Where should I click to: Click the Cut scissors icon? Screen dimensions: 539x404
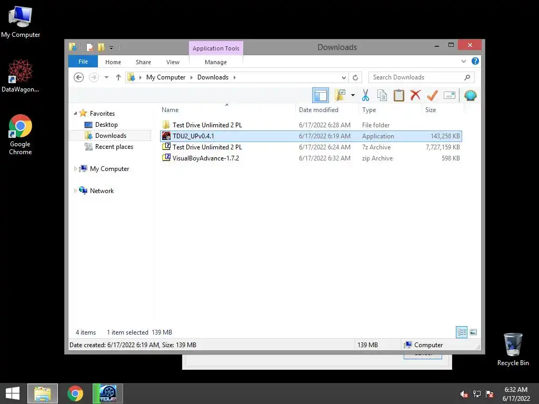tap(365, 95)
